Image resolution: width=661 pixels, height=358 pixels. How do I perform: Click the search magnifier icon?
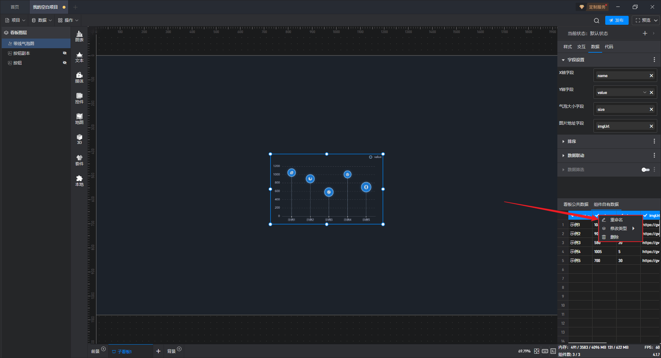(597, 20)
